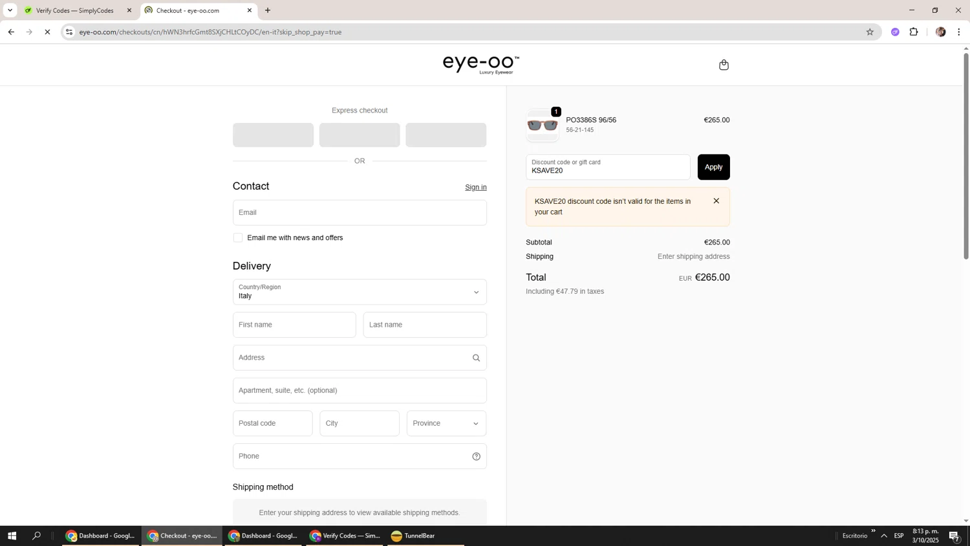Click the middle express checkout button
Image resolution: width=970 pixels, height=546 pixels.
(360, 135)
